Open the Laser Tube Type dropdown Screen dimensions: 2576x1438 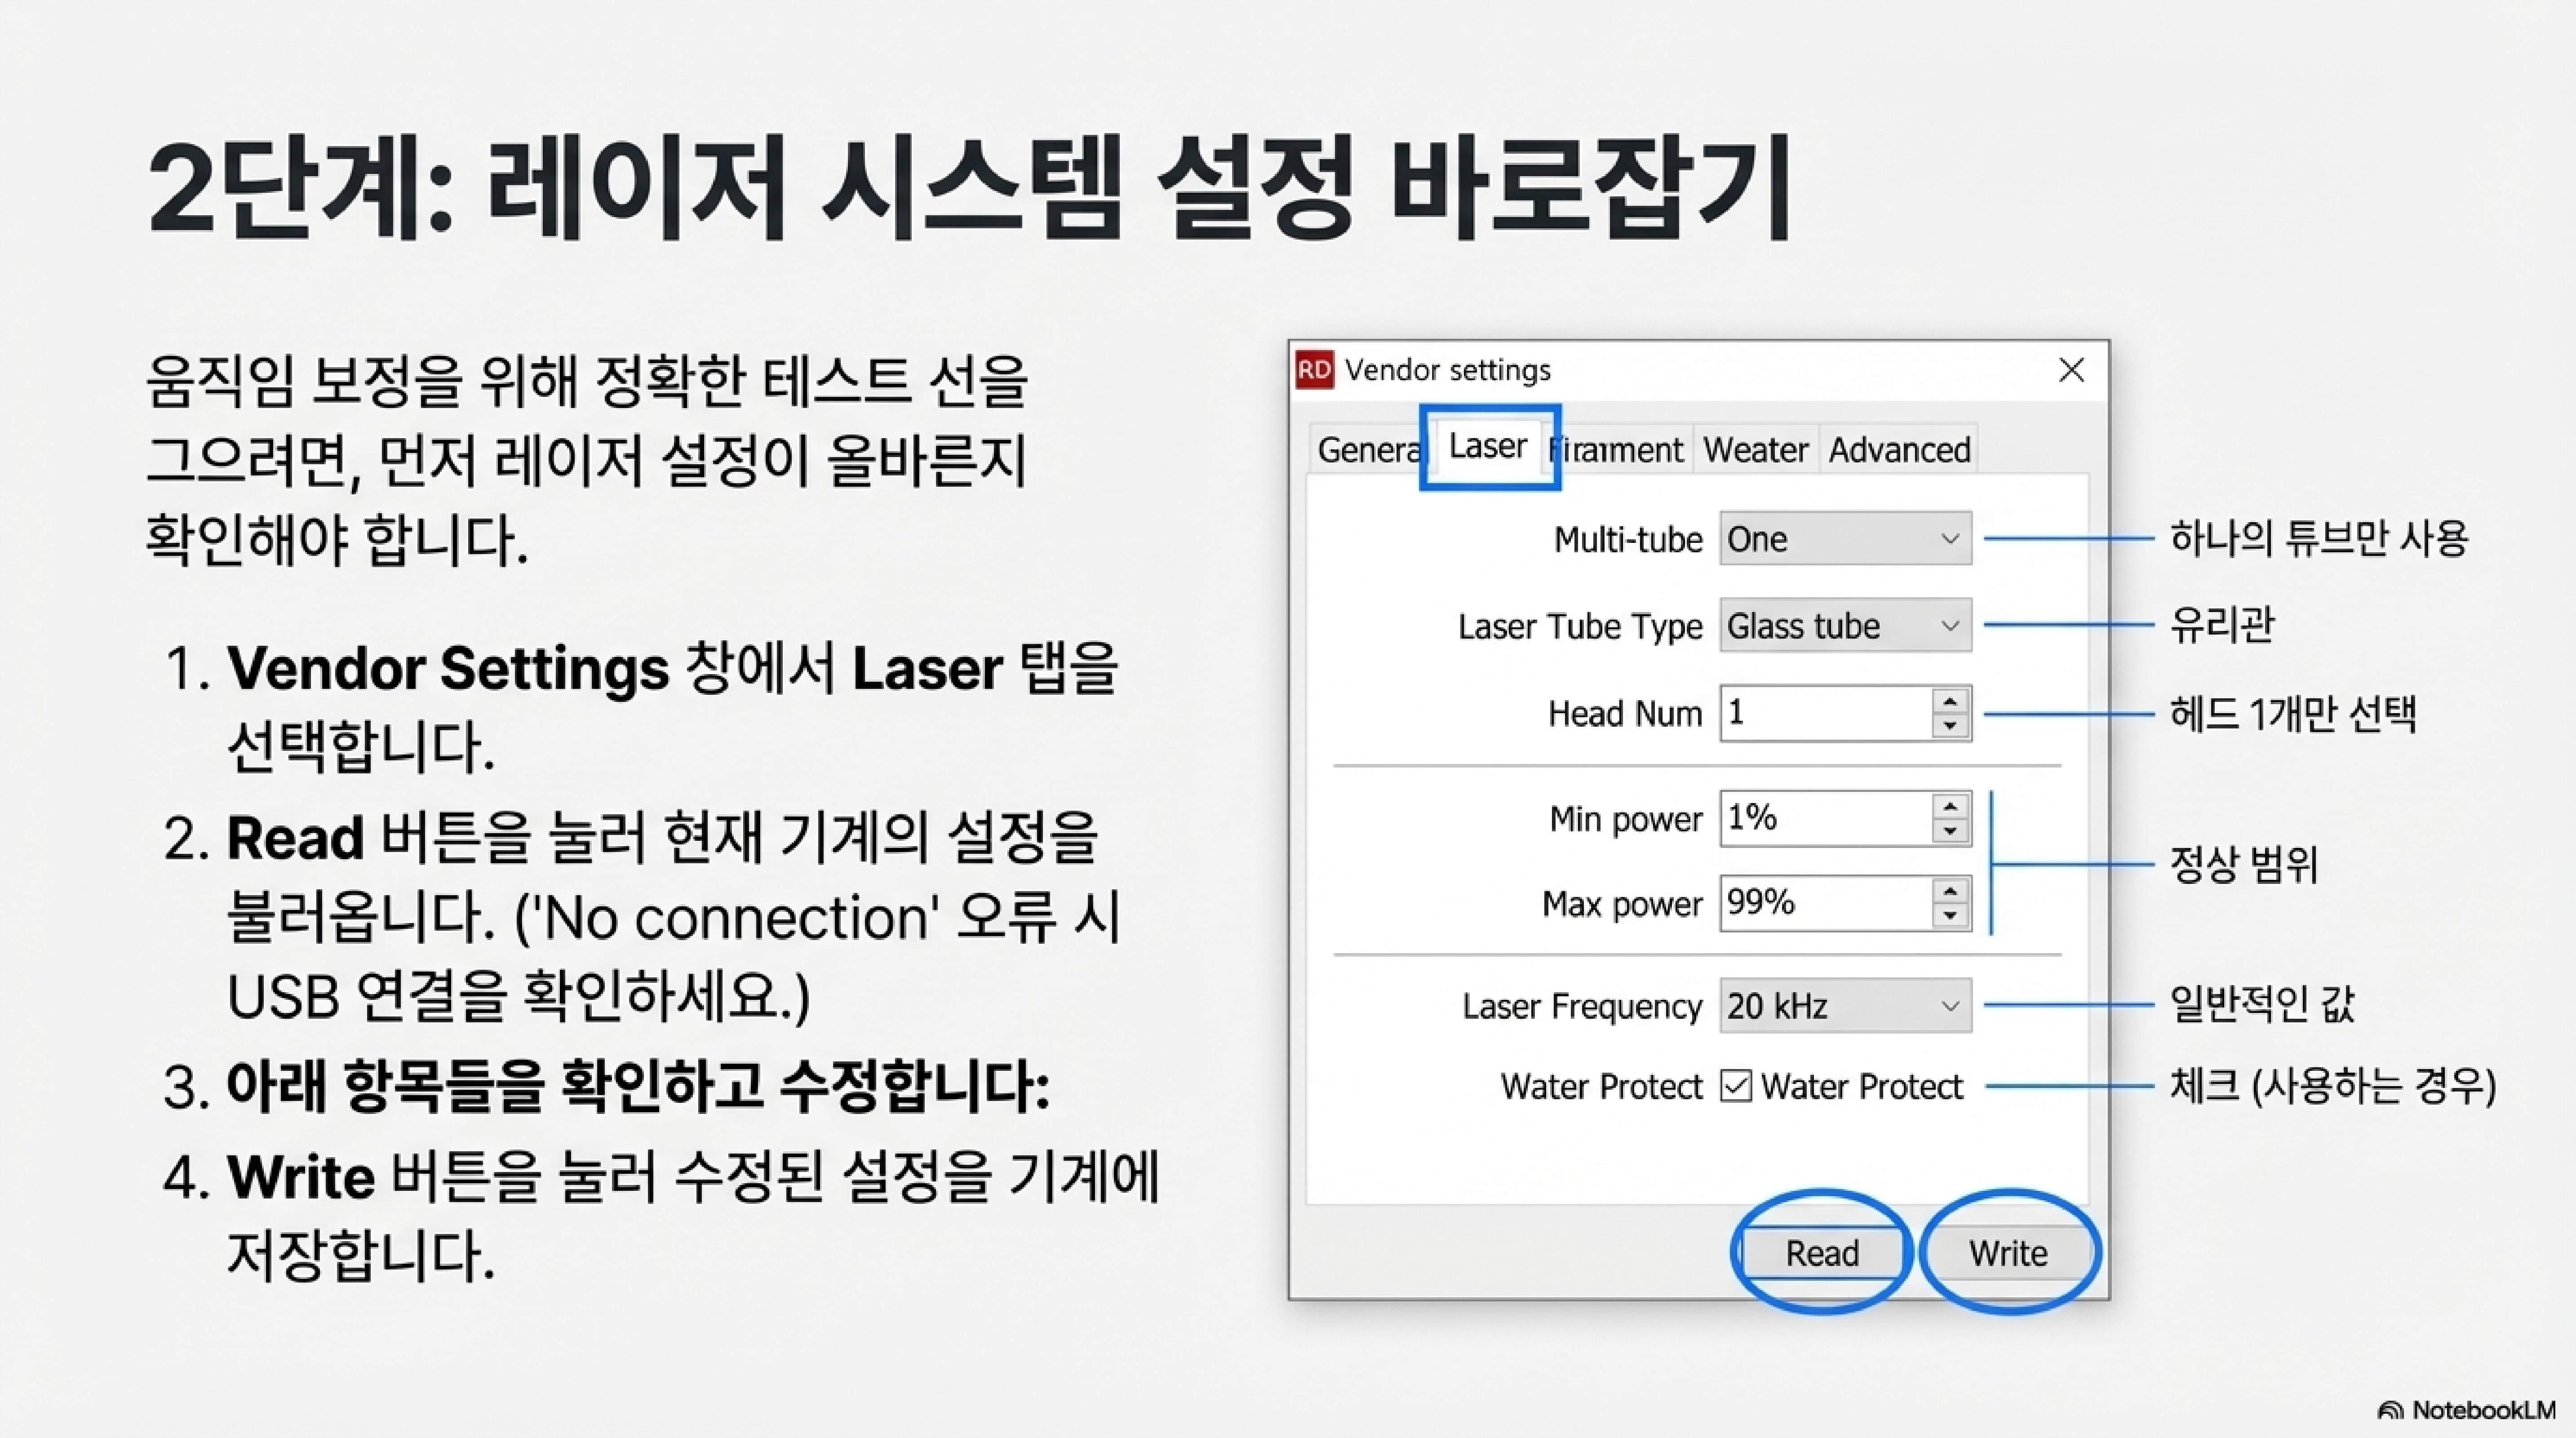(x=1949, y=626)
